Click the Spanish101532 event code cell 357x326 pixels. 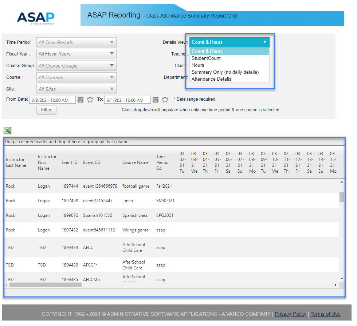(98, 215)
